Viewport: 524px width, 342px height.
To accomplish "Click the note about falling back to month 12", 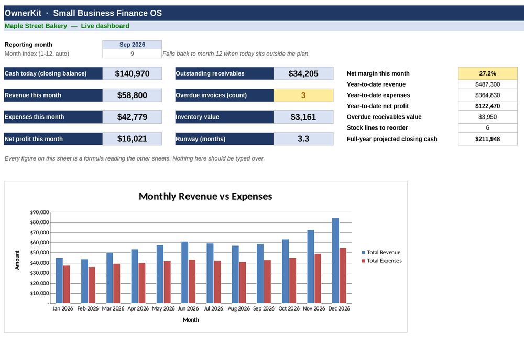I will 236,54.
